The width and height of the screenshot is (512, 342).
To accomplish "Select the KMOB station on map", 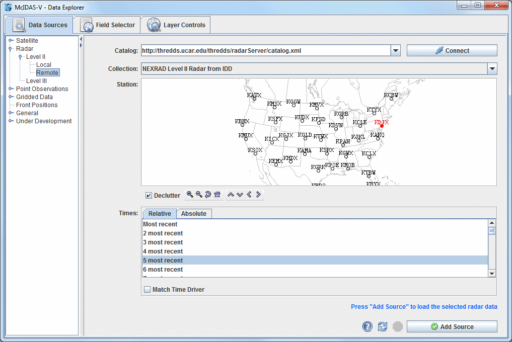I will pyautogui.click(x=348, y=168).
